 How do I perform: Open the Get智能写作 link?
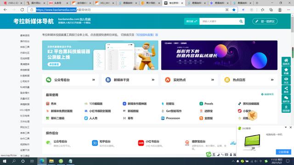(x=174, y=111)
